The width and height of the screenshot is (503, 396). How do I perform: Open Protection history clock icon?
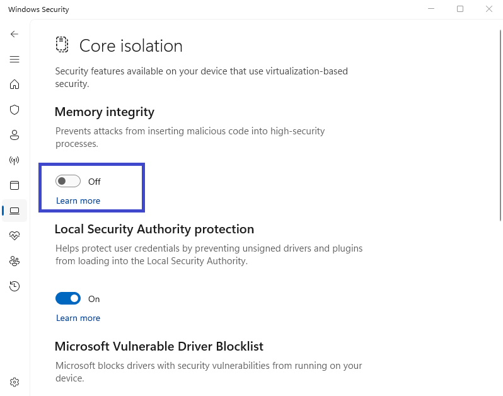point(14,286)
